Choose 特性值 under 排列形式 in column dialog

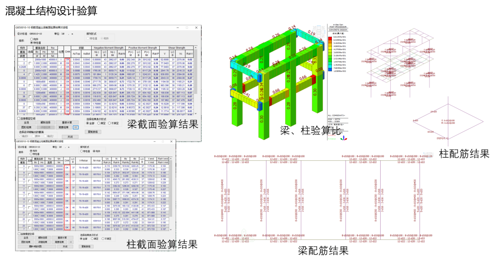pyautogui.click(x=81, y=151)
